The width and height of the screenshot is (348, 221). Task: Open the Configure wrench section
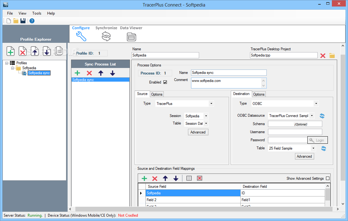(x=81, y=34)
